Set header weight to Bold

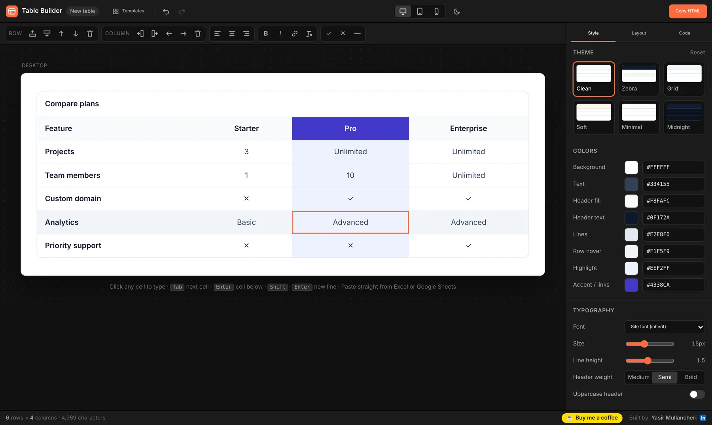coord(691,377)
